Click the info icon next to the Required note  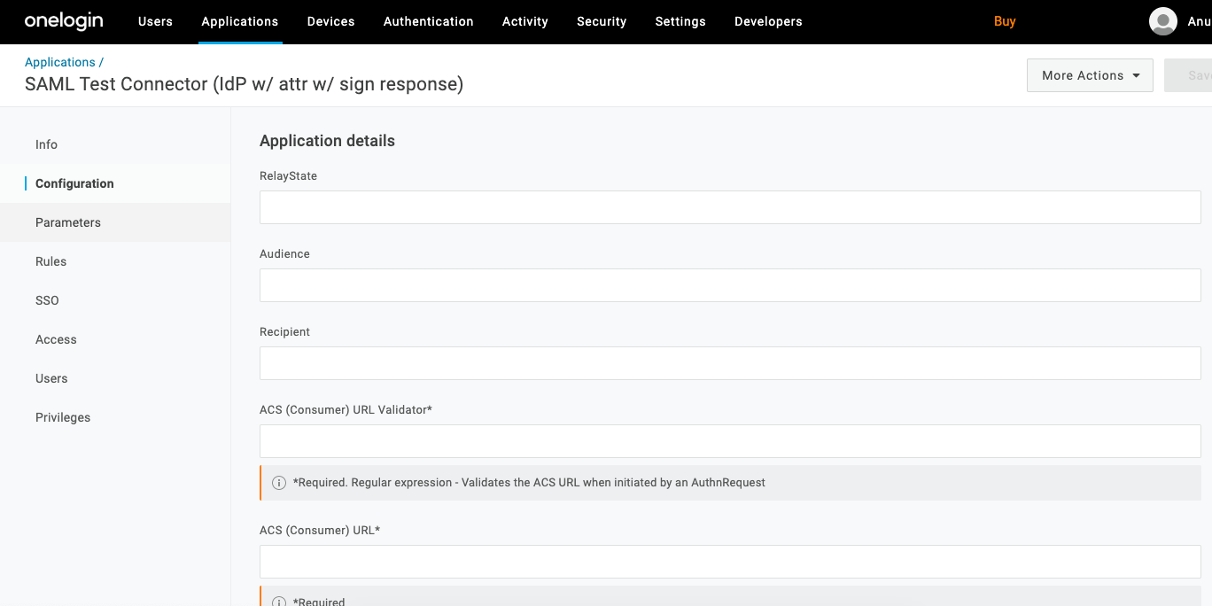[x=279, y=601]
